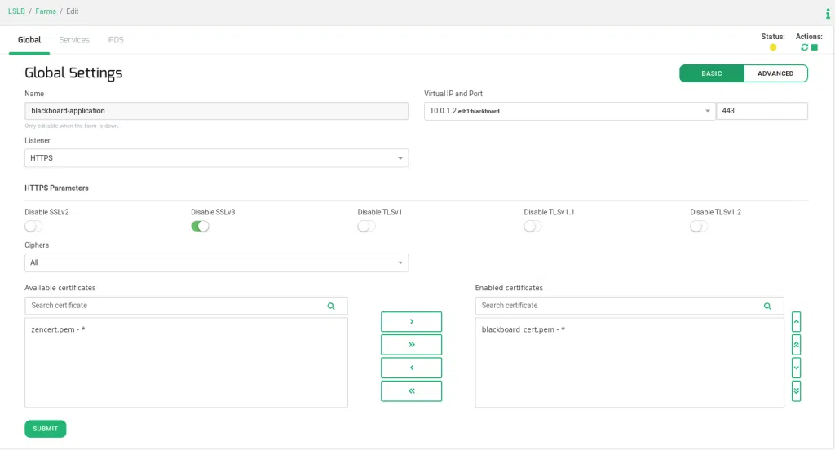Open the Virtual IP dropdown
The height and width of the screenshot is (450, 835).
click(x=569, y=111)
